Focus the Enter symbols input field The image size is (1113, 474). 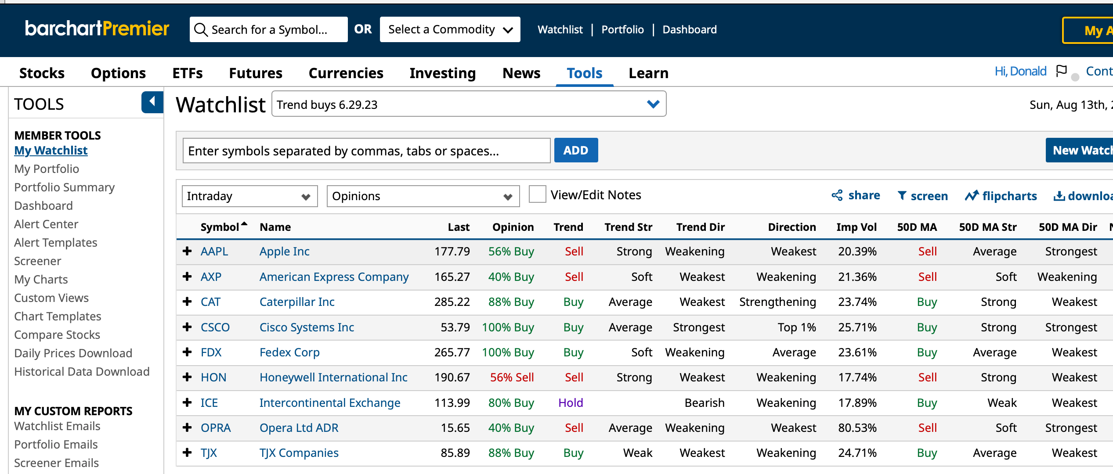click(366, 151)
